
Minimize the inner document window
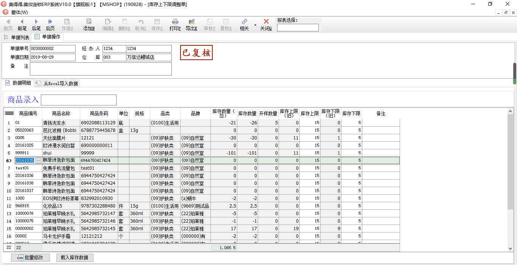click(499, 12)
